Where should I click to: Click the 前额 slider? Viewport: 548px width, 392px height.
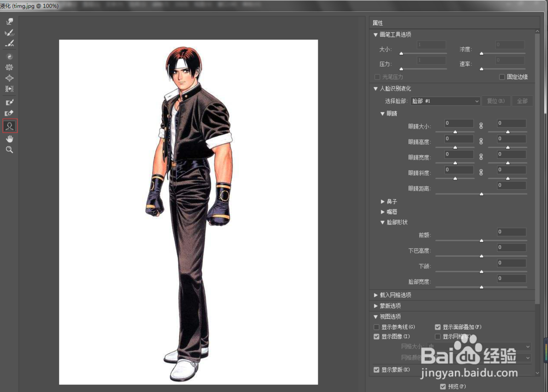[x=481, y=240]
